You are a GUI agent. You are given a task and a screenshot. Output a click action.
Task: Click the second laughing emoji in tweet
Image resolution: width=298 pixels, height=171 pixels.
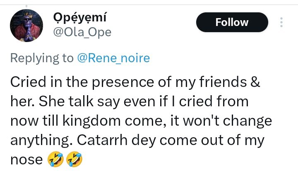coord(75,159)
